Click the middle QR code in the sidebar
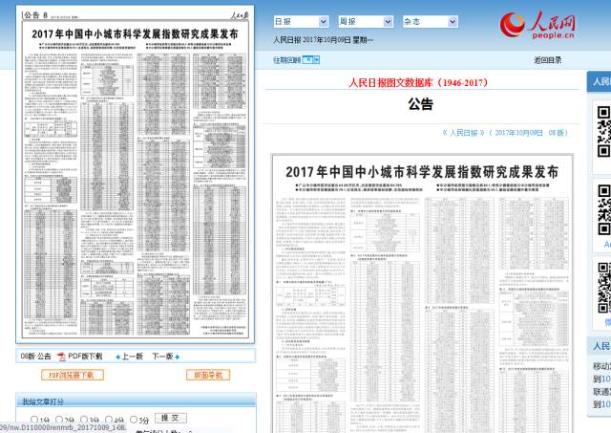Image resolution: width=611 pixels, height=433 pixels. 603,209
